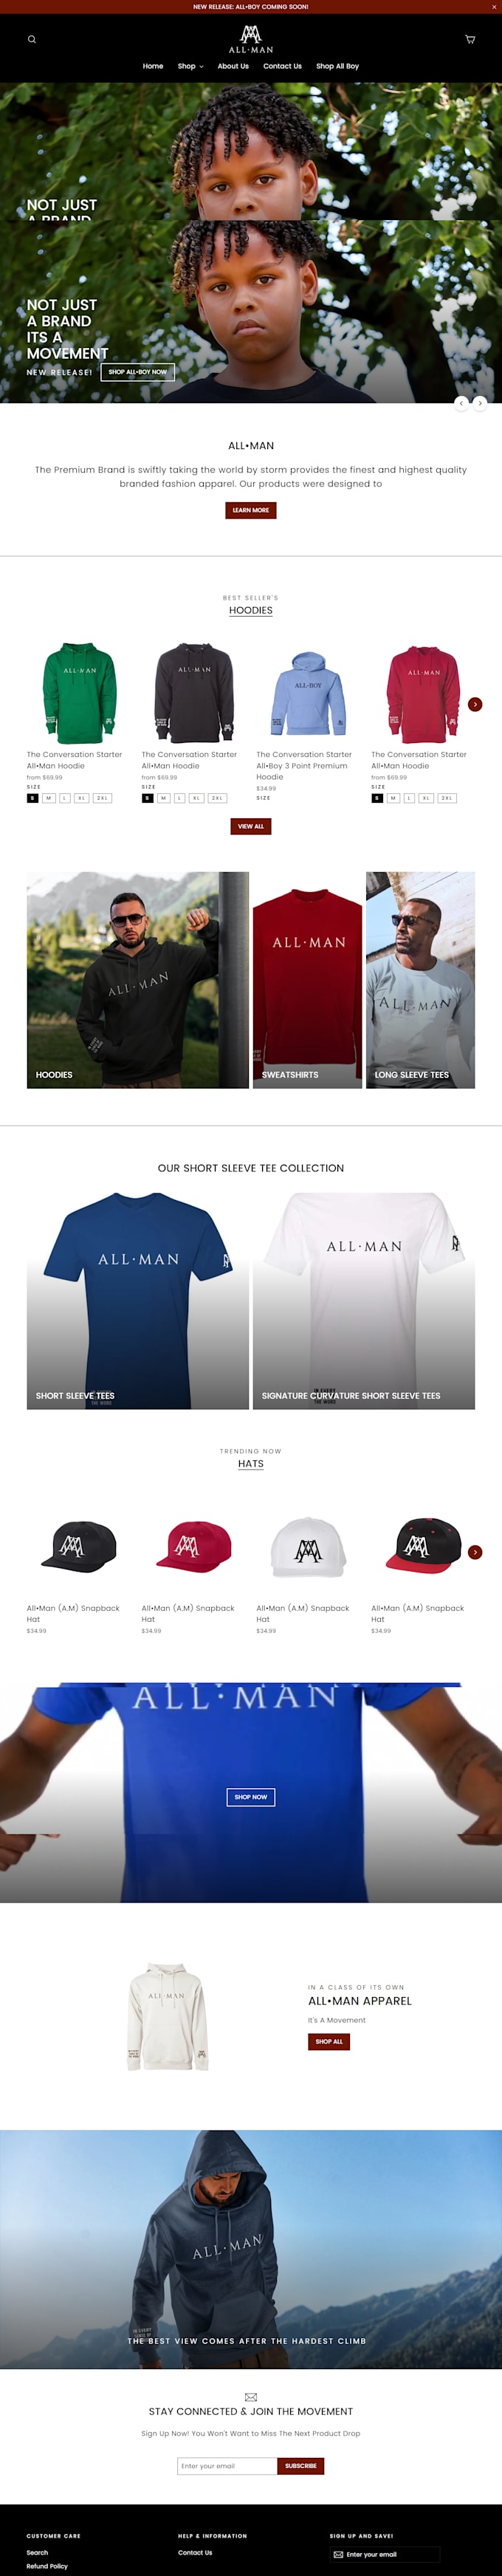Open the shopping cart icon
Image resolution: width=502 pixels, height=2576 pixels.
pos(470,39)
